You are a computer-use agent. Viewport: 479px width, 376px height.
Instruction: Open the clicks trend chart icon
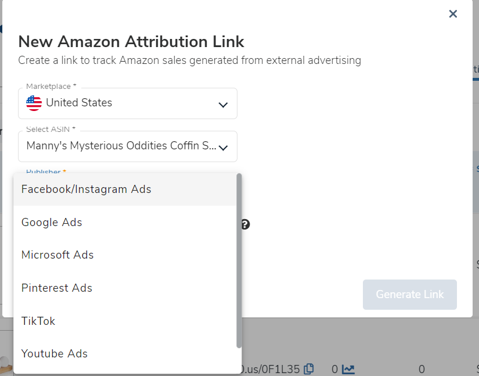pyautogui.click(x=348, y=369)
